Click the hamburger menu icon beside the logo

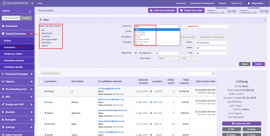(32, 3)
